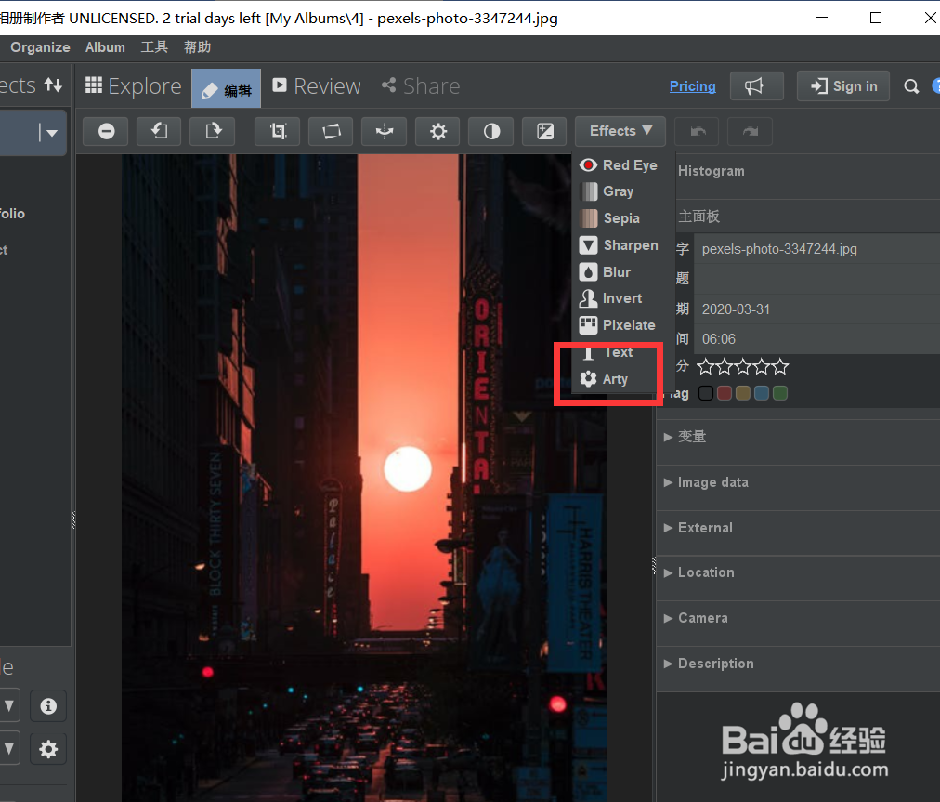This screenshot has width=940, height=802.
Task: Open the contrast half-circle tool
Action: point(491,131)
